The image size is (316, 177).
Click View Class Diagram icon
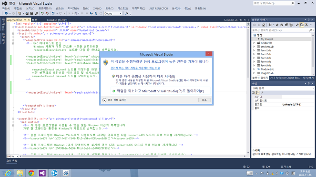coord(306,25)
